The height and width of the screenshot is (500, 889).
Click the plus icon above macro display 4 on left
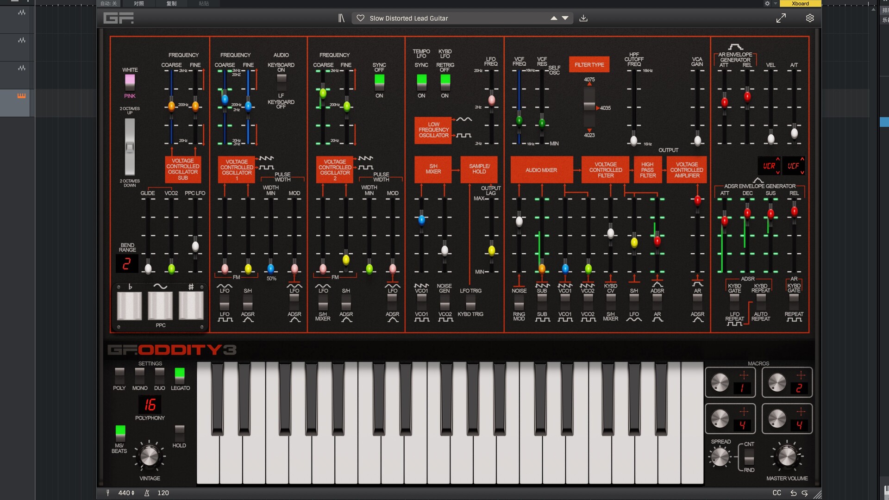(x=744, y=412)
